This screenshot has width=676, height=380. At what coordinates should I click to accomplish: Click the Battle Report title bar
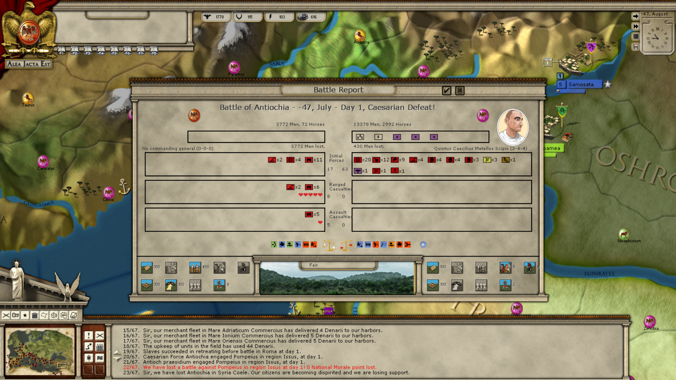tap(338, 90)
